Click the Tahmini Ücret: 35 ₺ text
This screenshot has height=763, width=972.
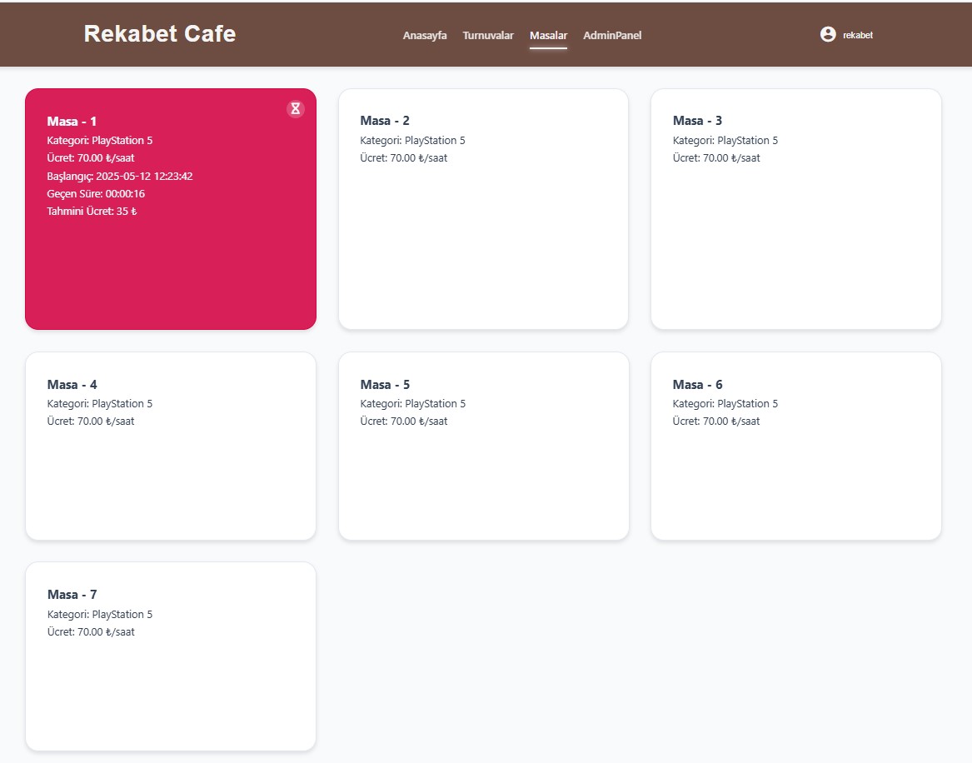(x=92, y=211)
